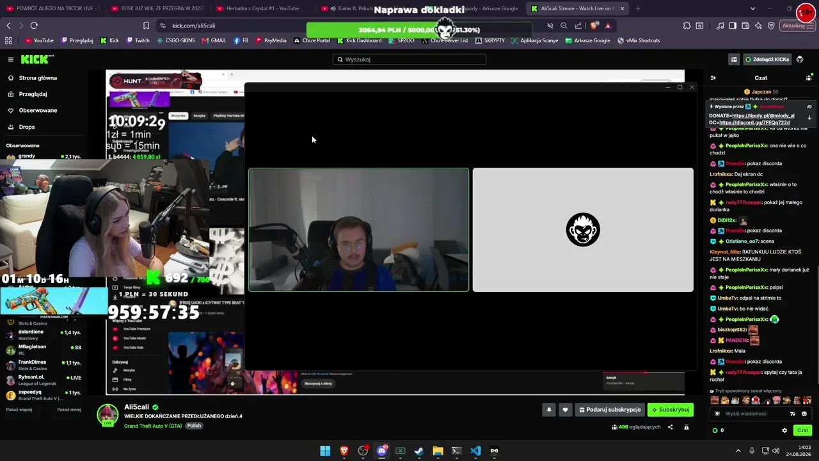Click Podaruj subskrypcje button
The width and height of the screenshot is (819, 461).
click(x=609, y=410)
